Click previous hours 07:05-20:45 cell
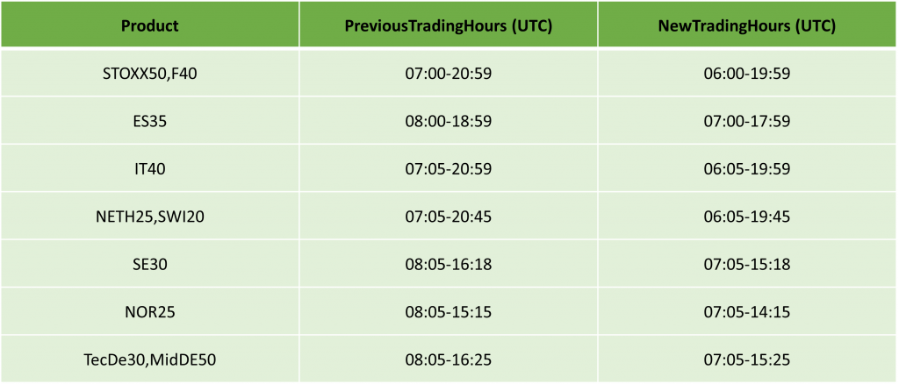The image size is (899, 384). coord(449,217)
